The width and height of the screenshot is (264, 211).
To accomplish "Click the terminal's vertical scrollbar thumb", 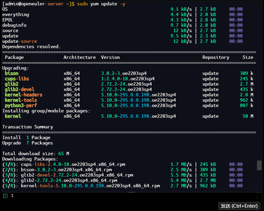I will (259, 165).
